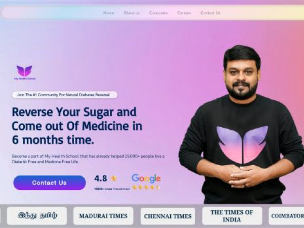The image size is (304, 228).
Task: Select Contact Us in the top navigation
Action: tap(210, 13)
